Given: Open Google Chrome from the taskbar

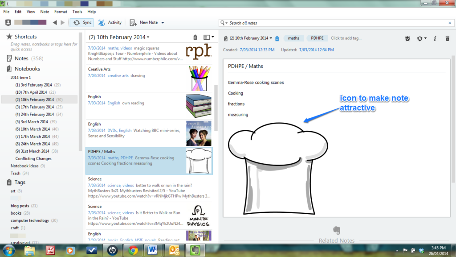Looking at the screenshot, I should (x=133, y=250).
